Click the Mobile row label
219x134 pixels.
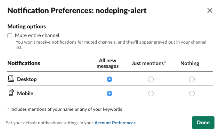25,93
